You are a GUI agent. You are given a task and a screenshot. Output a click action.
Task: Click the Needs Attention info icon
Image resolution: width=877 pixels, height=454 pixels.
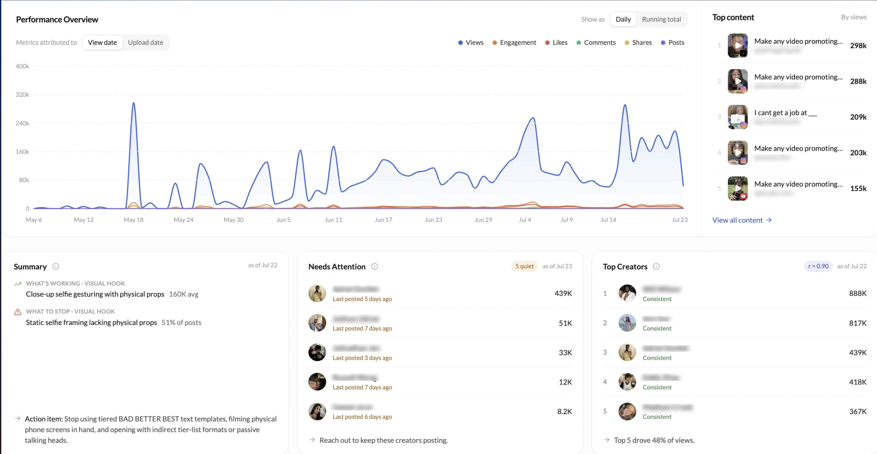[x=375, y=267]
